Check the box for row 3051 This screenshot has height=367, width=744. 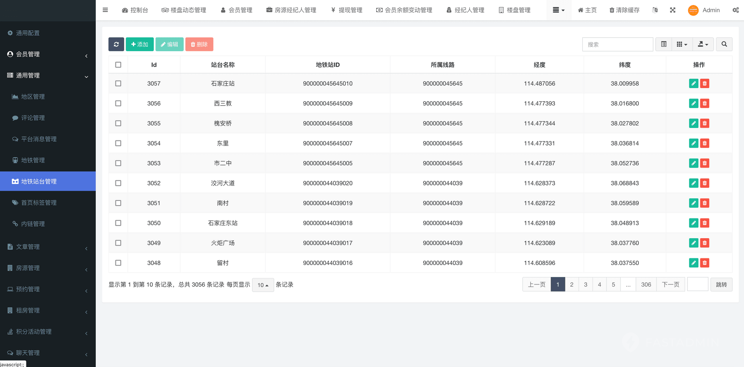(x=118, y=203)
